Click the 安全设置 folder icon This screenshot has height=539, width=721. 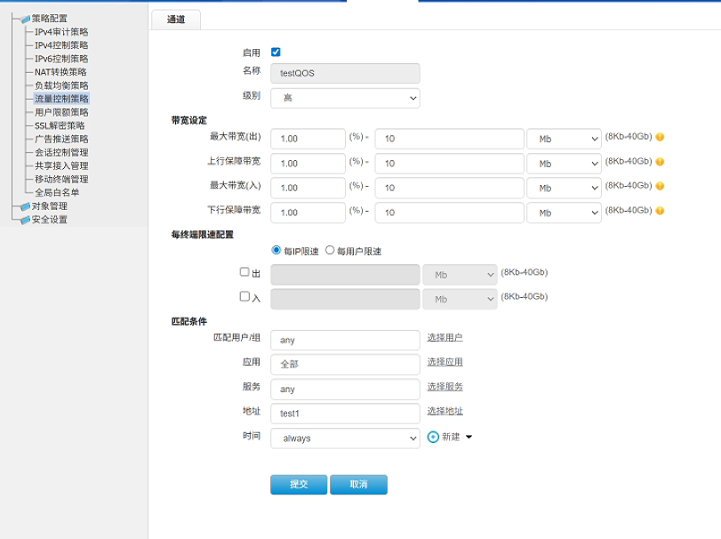[25, 220]
